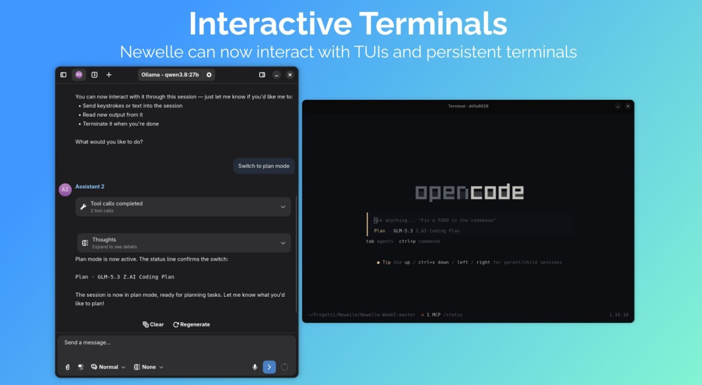
Task: Close the Terminal dd1a8628 window
Action: (628, 106)
